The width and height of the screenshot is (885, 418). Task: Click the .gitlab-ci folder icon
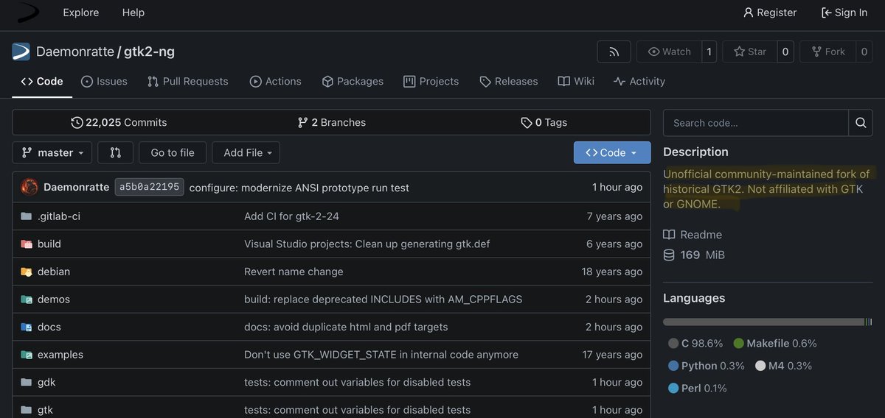[x=27, y=216]
